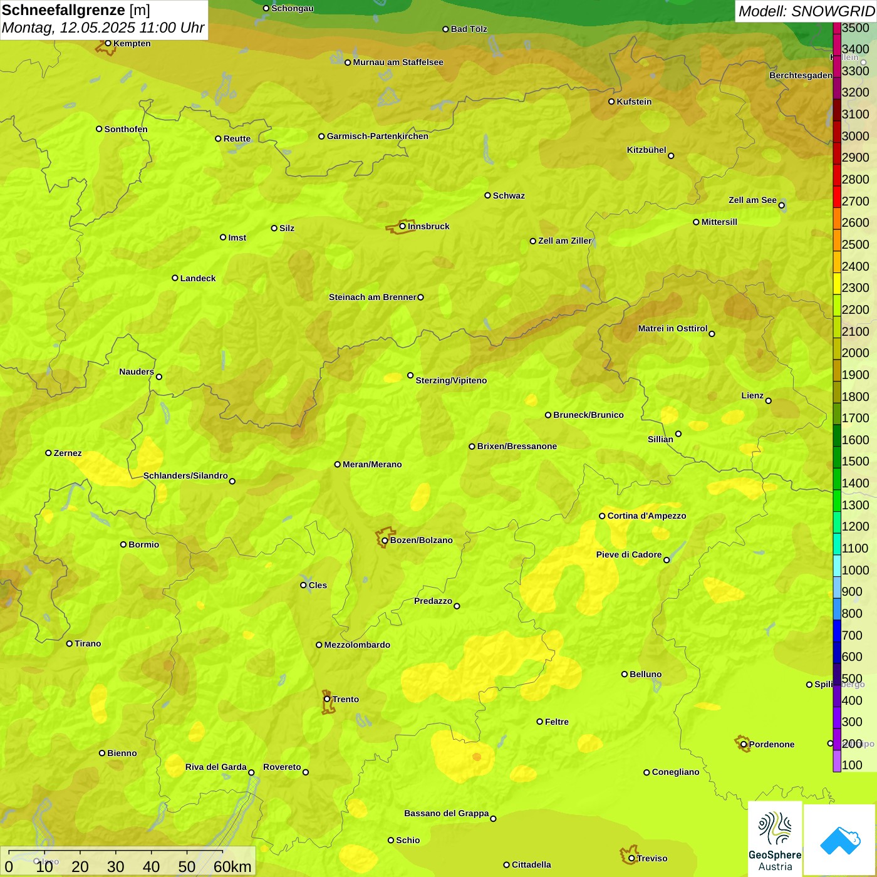Select the red 2700 legend color swatch
The height and width of the screenshot is (877, 877).
point(837,197)
